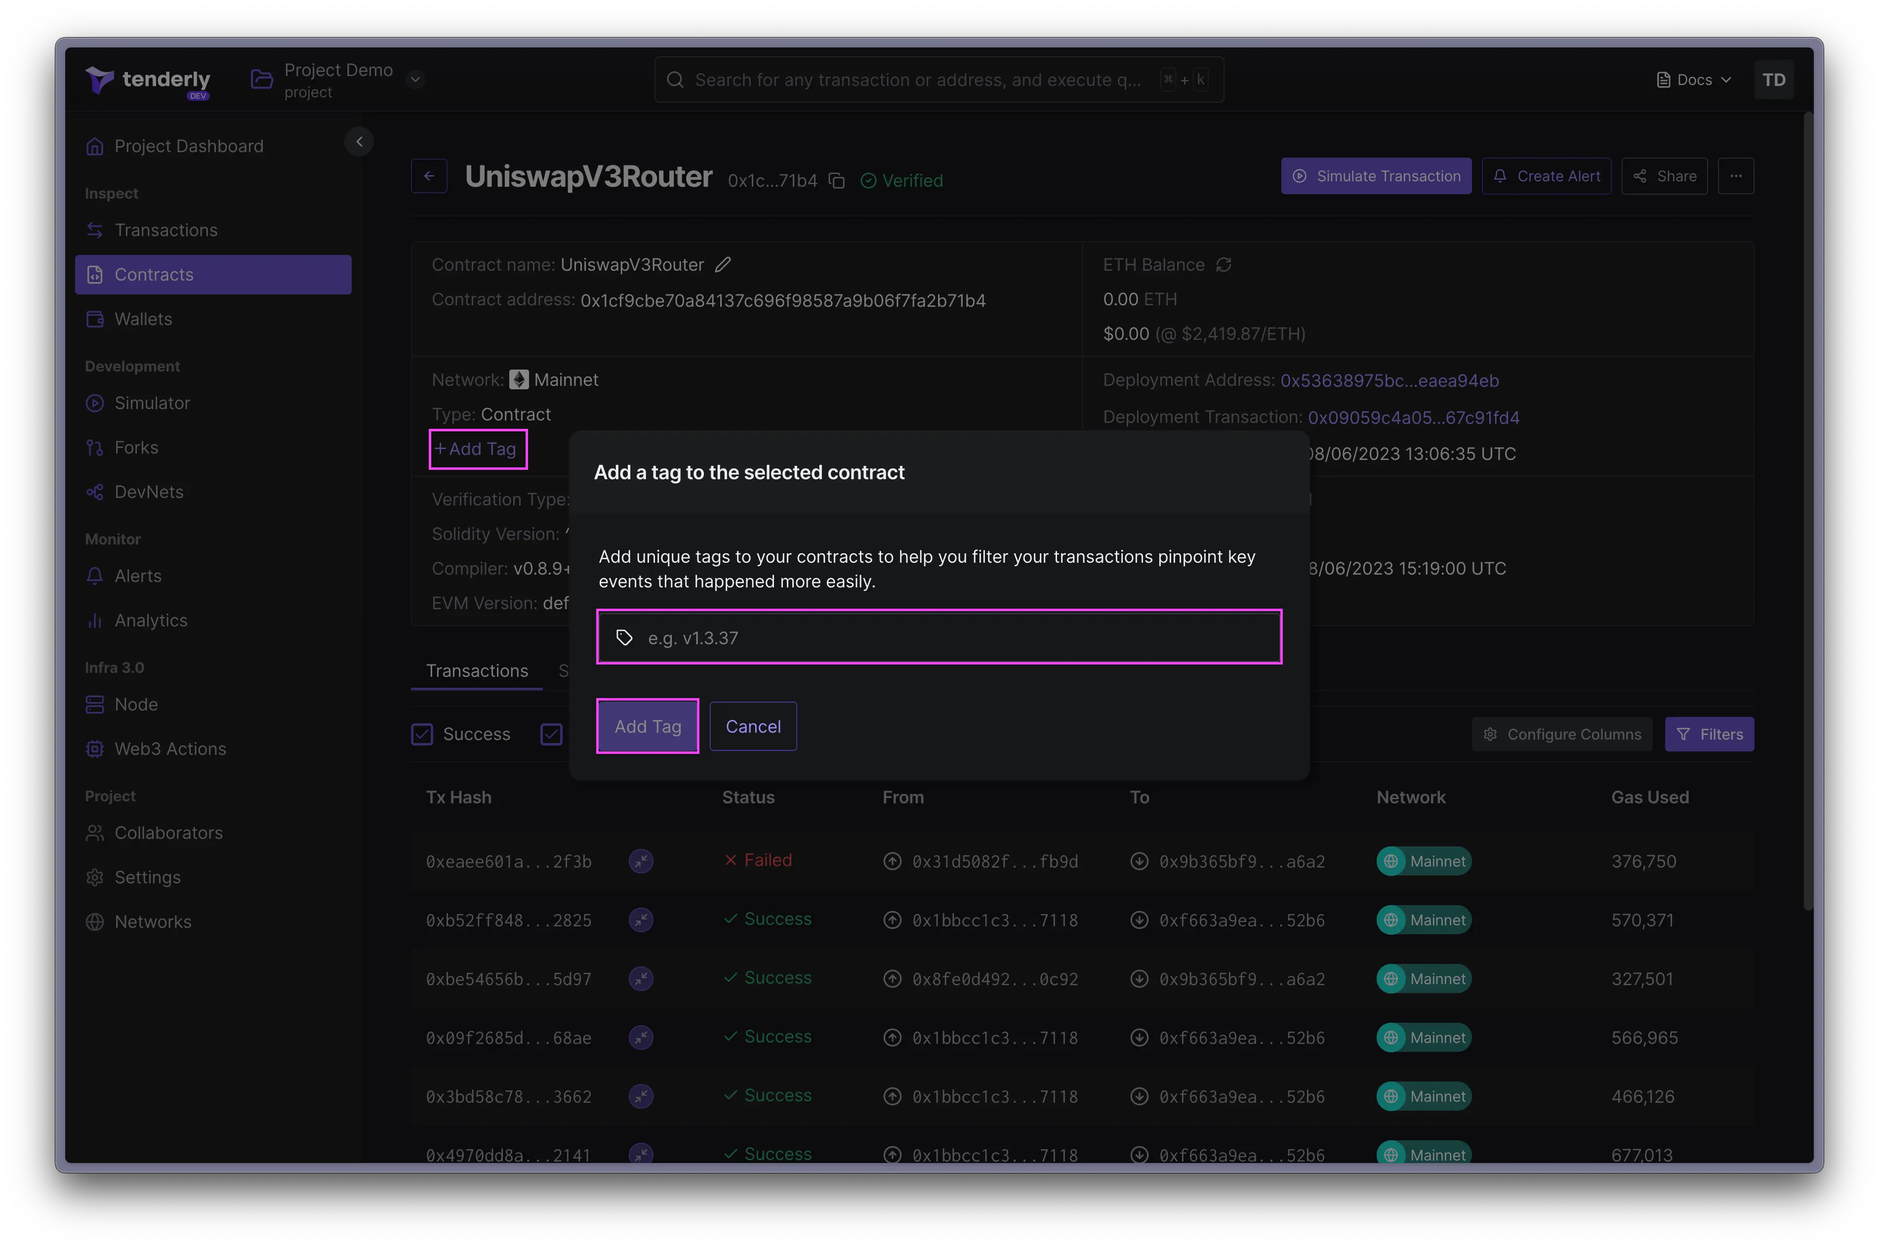The width and height of the screenshot is (1879, 1246).
Task: Click the project folder icon in header
Action: click(261, 80)
